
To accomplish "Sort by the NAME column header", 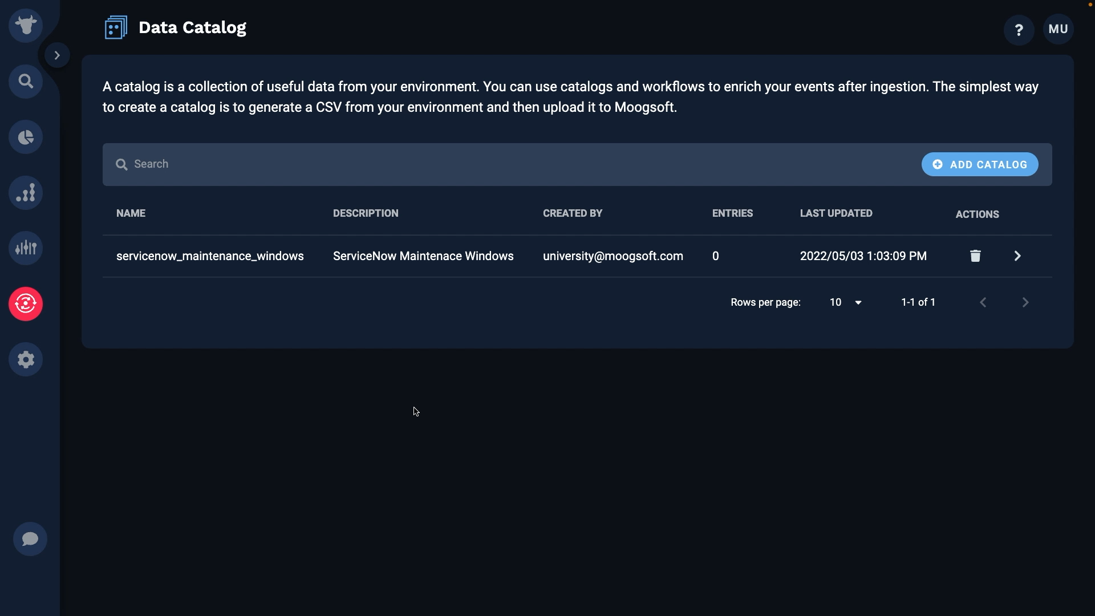I will tap(131, 213).
